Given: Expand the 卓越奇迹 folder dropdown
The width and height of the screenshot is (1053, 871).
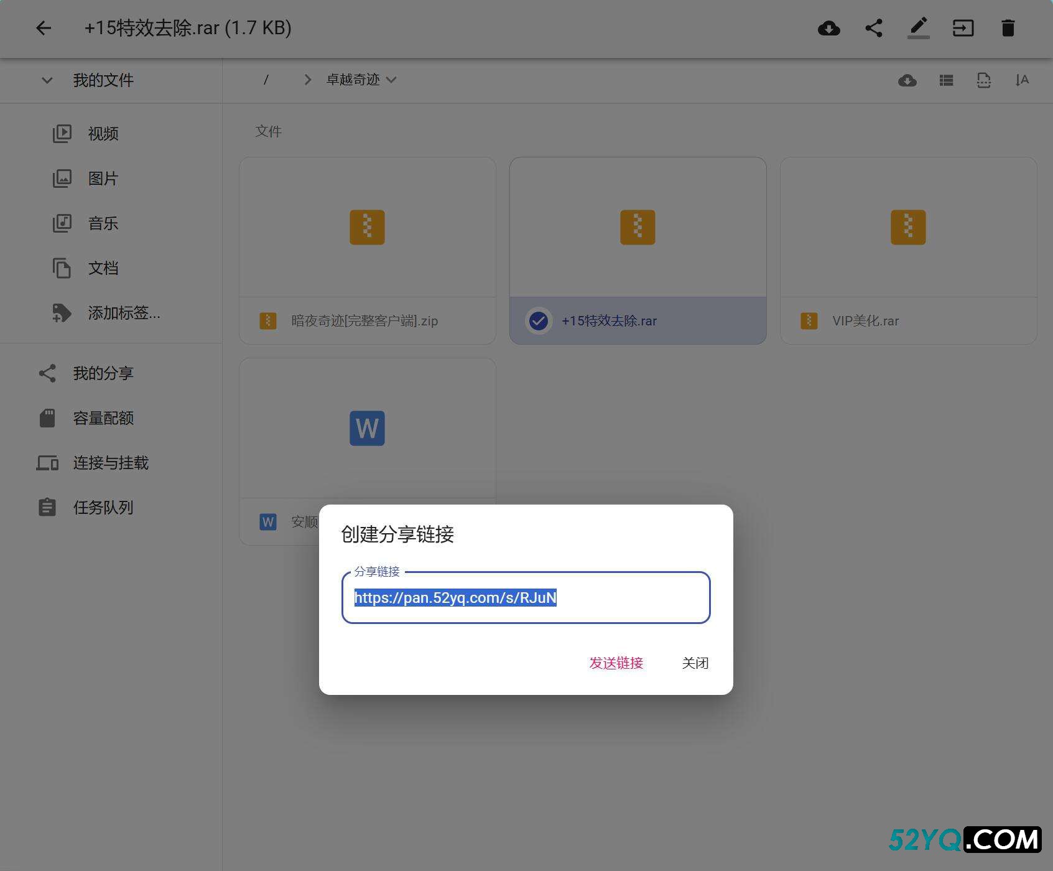Looking at the screenshot, I should point(391,80).
